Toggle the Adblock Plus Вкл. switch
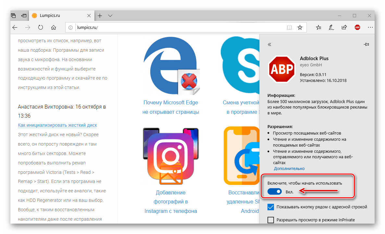Viewport: 385px width, 234px height. [275, 191]
